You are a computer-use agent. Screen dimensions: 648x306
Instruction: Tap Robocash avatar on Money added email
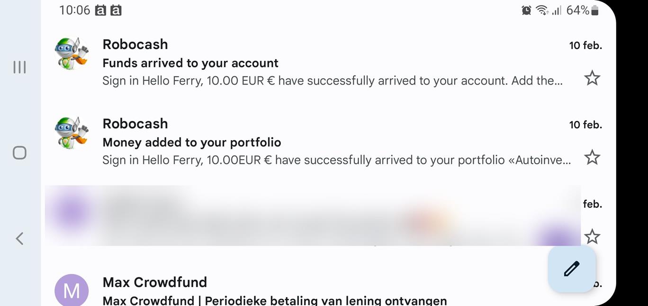coord(72,133)
